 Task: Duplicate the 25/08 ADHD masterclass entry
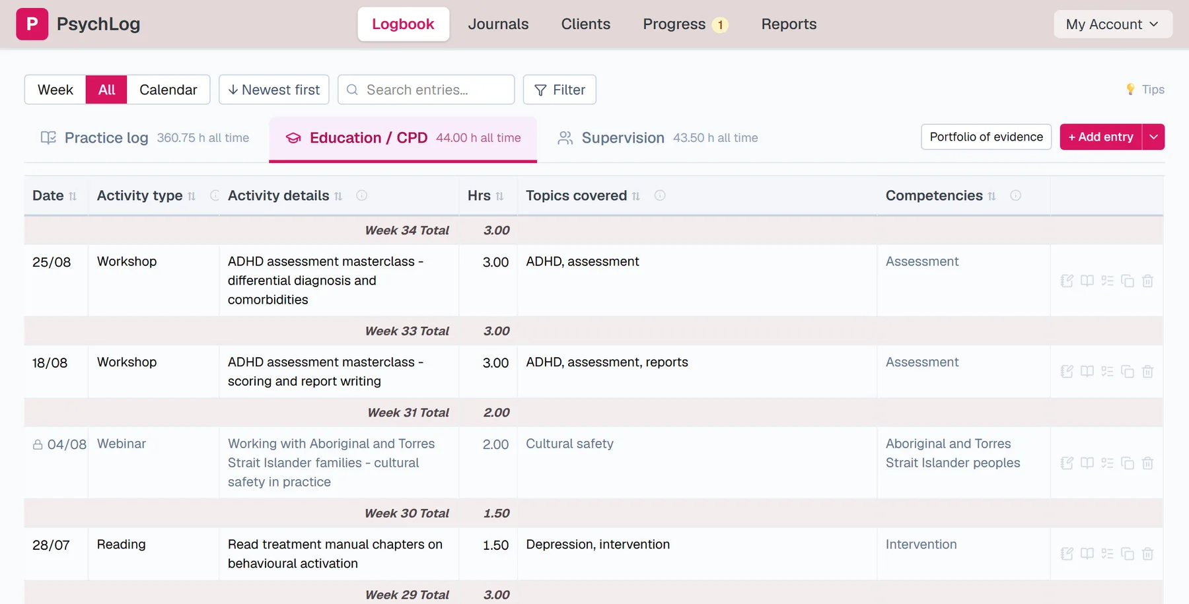(x=1128, y=281)
